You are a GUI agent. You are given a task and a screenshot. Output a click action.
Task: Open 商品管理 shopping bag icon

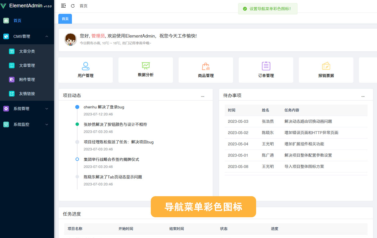pos(206,66)
